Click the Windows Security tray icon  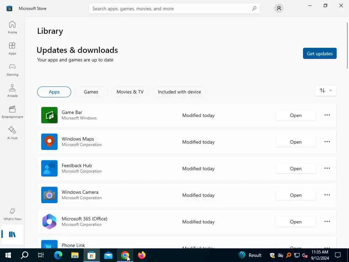click(272, 255)
